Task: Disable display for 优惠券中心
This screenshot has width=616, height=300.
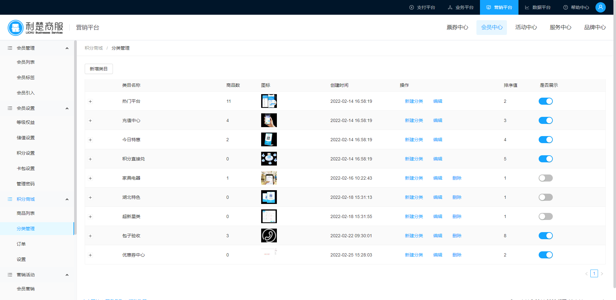Action: click(545, 255)
